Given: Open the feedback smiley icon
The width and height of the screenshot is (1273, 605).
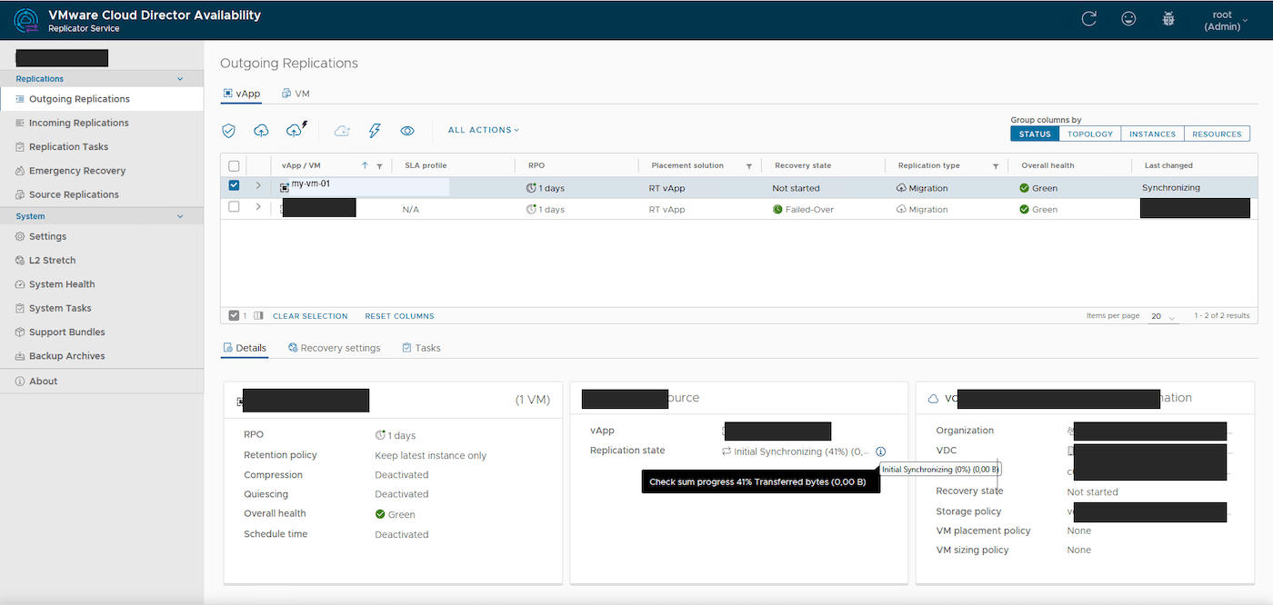Looking at the screenshot, I should tap(1128, 19).
